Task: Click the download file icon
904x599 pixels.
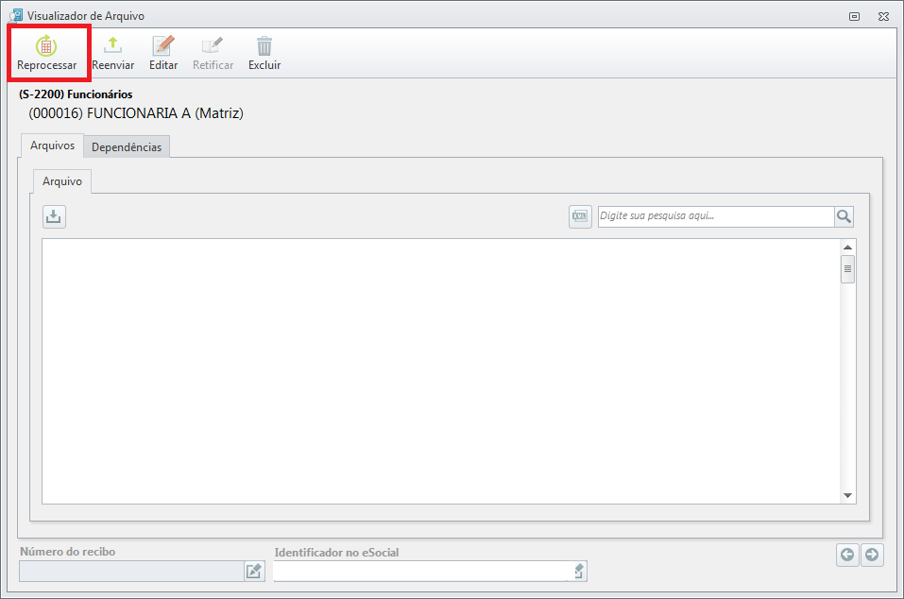Action: [54, 216]
